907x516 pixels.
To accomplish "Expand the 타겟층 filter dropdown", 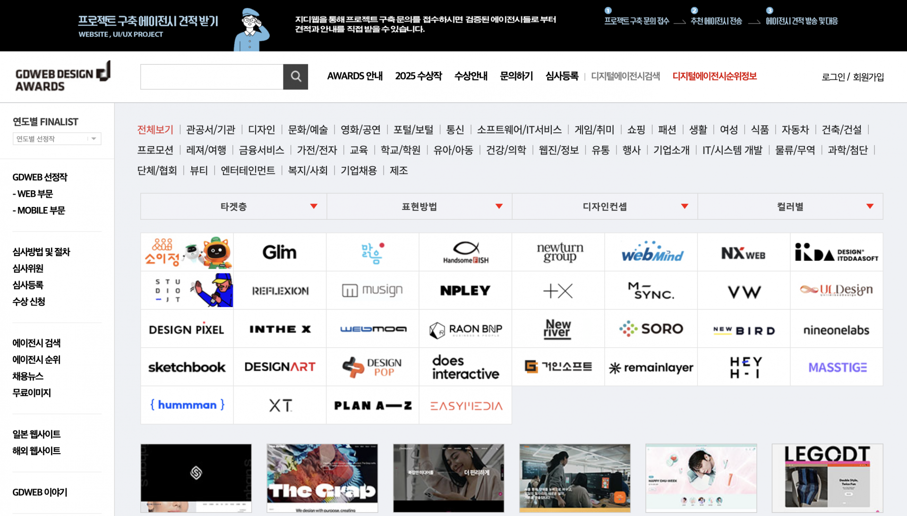I will 233,206.
